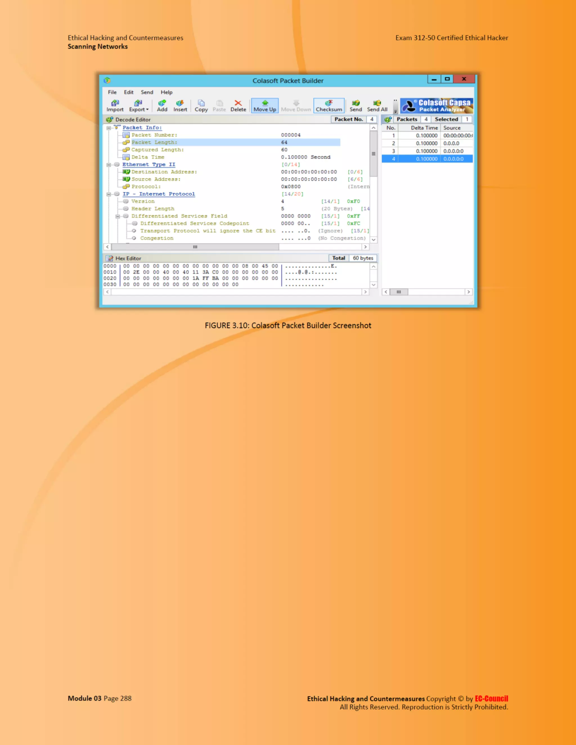The height and width of the screenshot is (745, 576).
Task: Click the Checksum toolbar icon
Action: pos(328,105)
